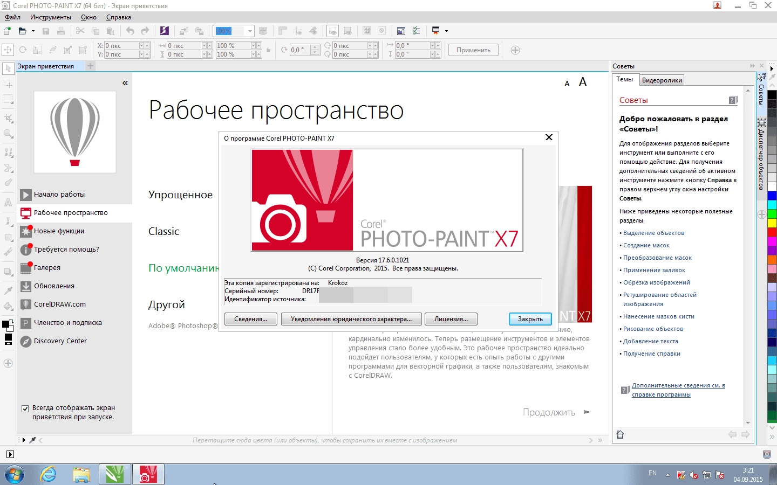Viewport: 777px width, 485px height.
Task: Open the Окно menu
Action: click(x=88, y=17)
